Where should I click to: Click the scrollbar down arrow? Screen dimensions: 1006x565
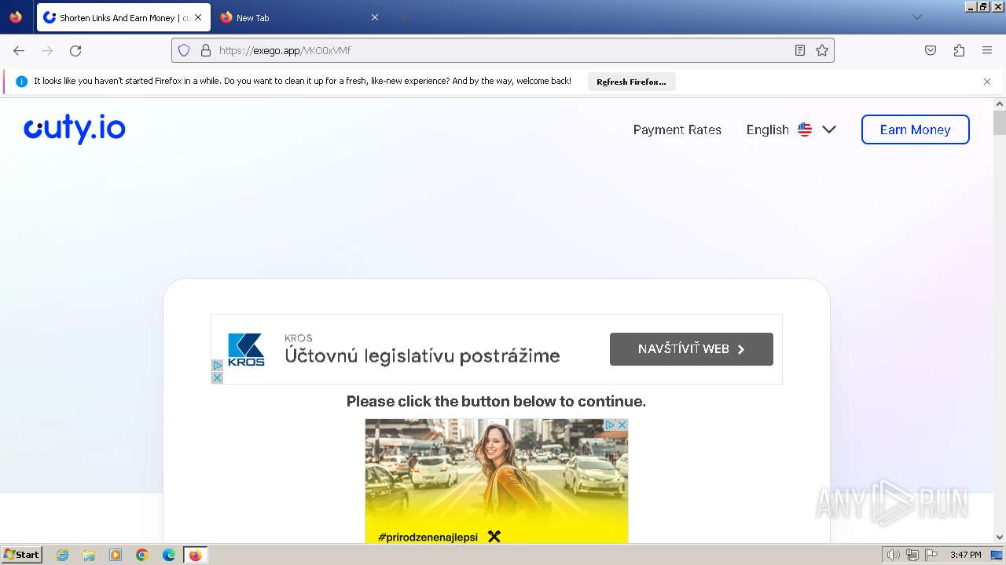point(1000,537)
